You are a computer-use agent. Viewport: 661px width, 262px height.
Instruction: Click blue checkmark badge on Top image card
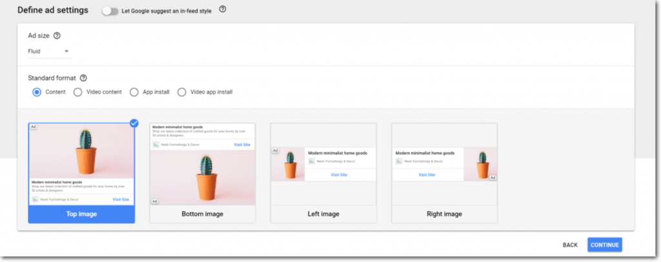[x=134, y=123]
